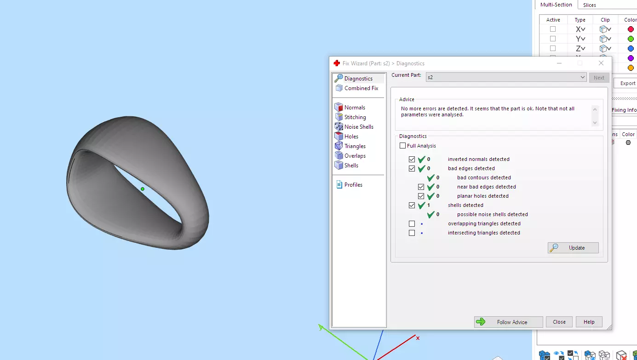The image size is (637, 360).
Task: Click the orange section color swatch
Action: tap(631, 68)
